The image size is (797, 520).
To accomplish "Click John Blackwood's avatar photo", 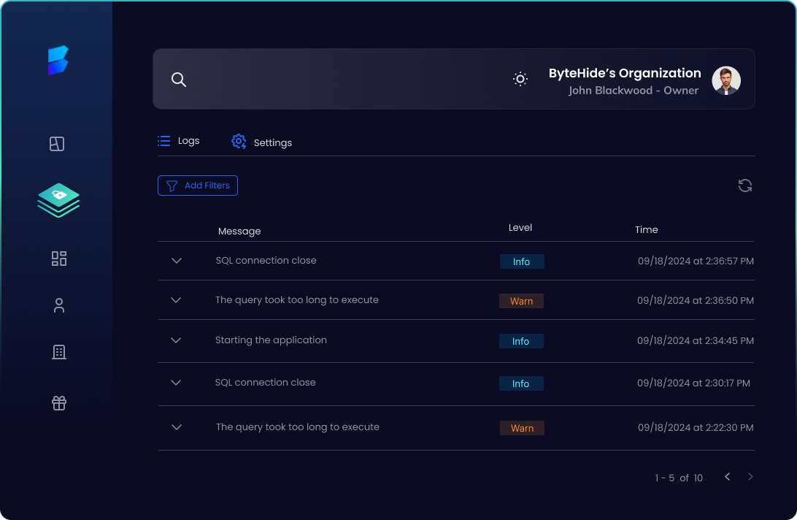I will (x=725, y=80).
